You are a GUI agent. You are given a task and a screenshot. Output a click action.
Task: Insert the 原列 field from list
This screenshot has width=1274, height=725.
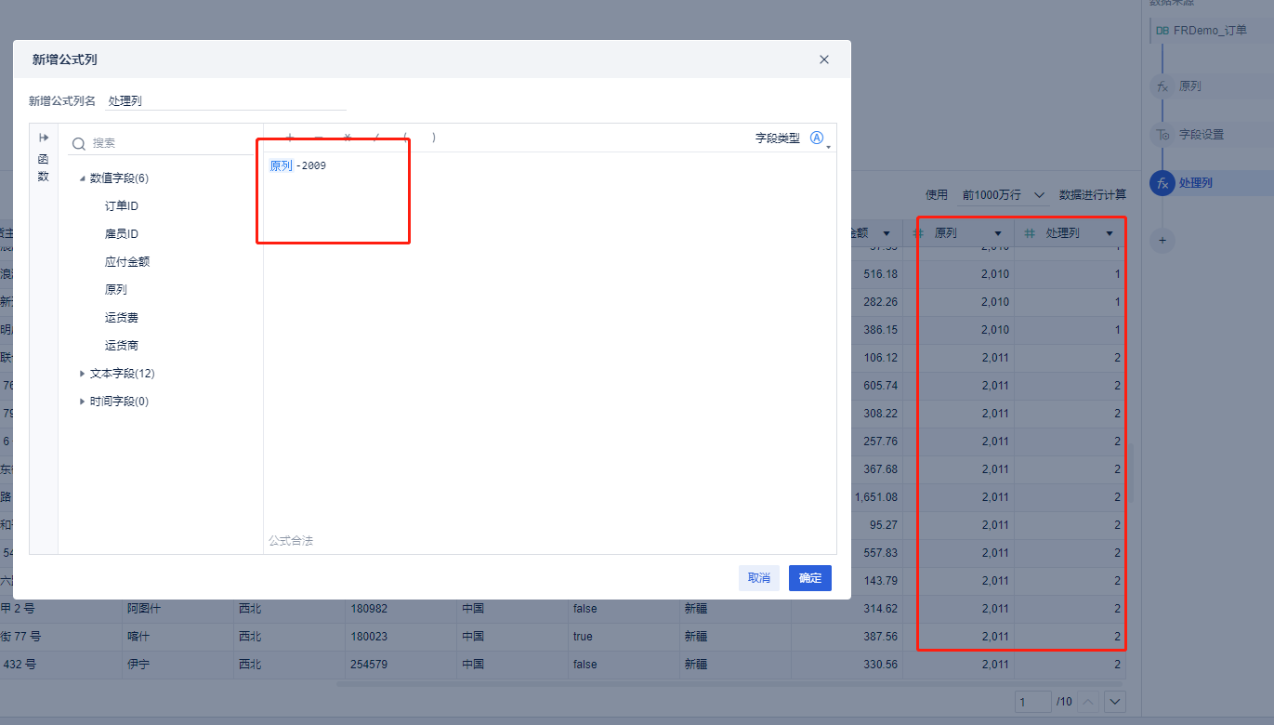116,290
